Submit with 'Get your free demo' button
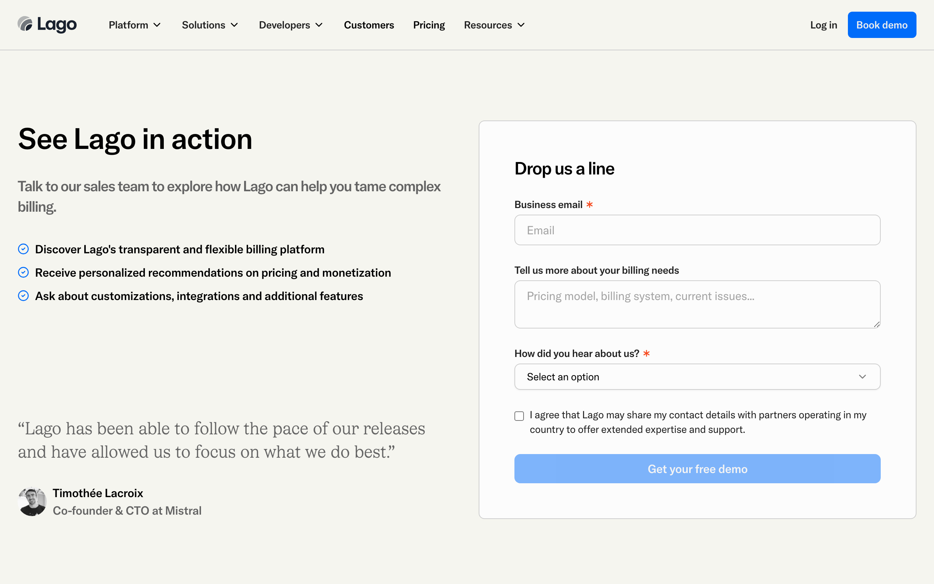This screenshot has height=584, width=934. 697,469
